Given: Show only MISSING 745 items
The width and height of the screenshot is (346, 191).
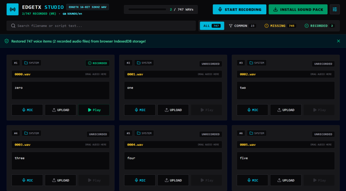Looking at the screenshot, I should point(280,26).
